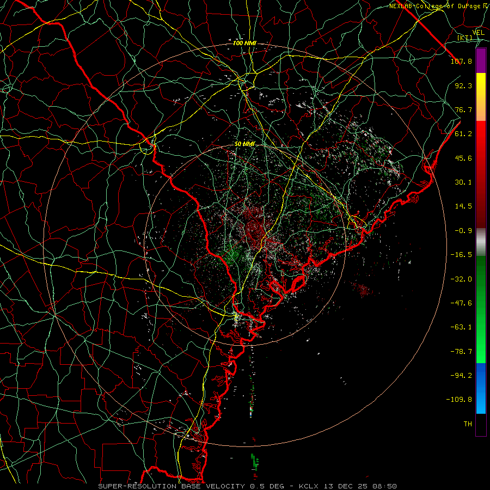
Task: Select the -47.6 legend value
Action: (x=461, y=303)
